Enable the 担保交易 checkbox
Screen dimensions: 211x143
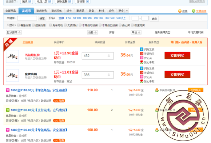33,25
